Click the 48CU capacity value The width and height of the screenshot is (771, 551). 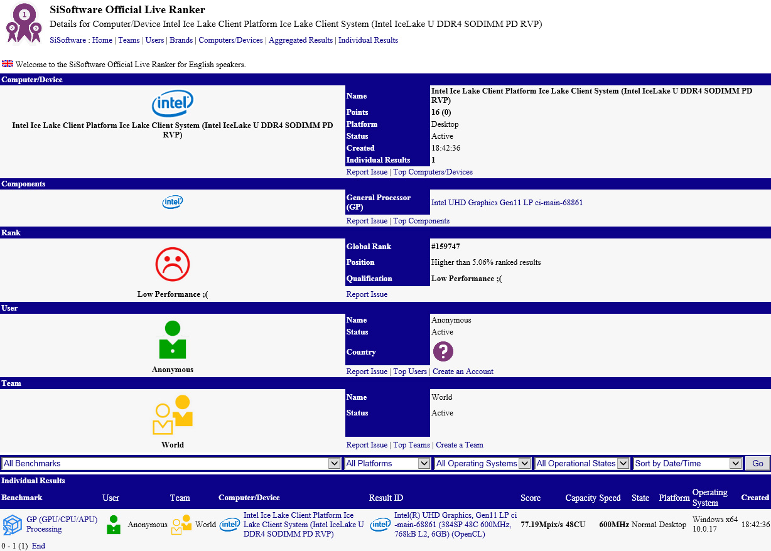575,525
